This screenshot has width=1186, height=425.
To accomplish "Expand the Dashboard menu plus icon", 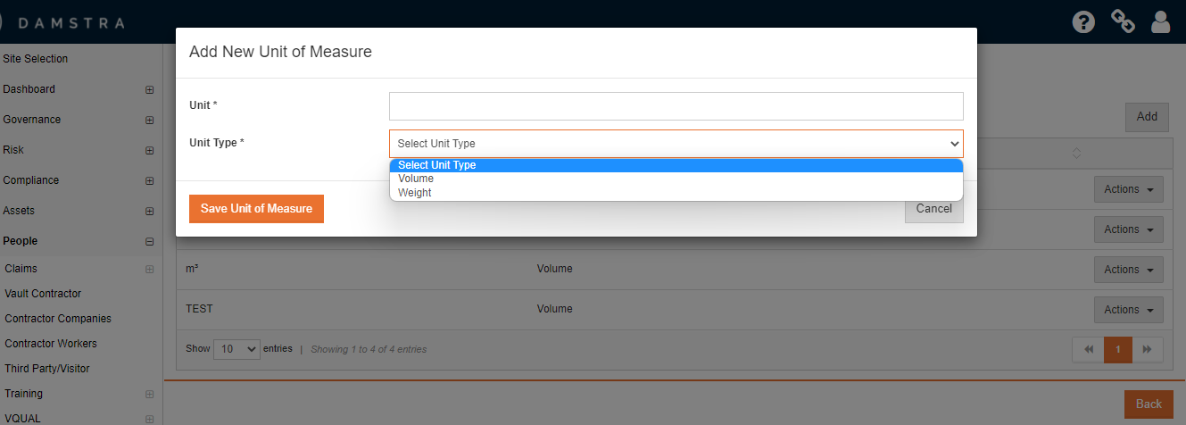I will (149, 89).
